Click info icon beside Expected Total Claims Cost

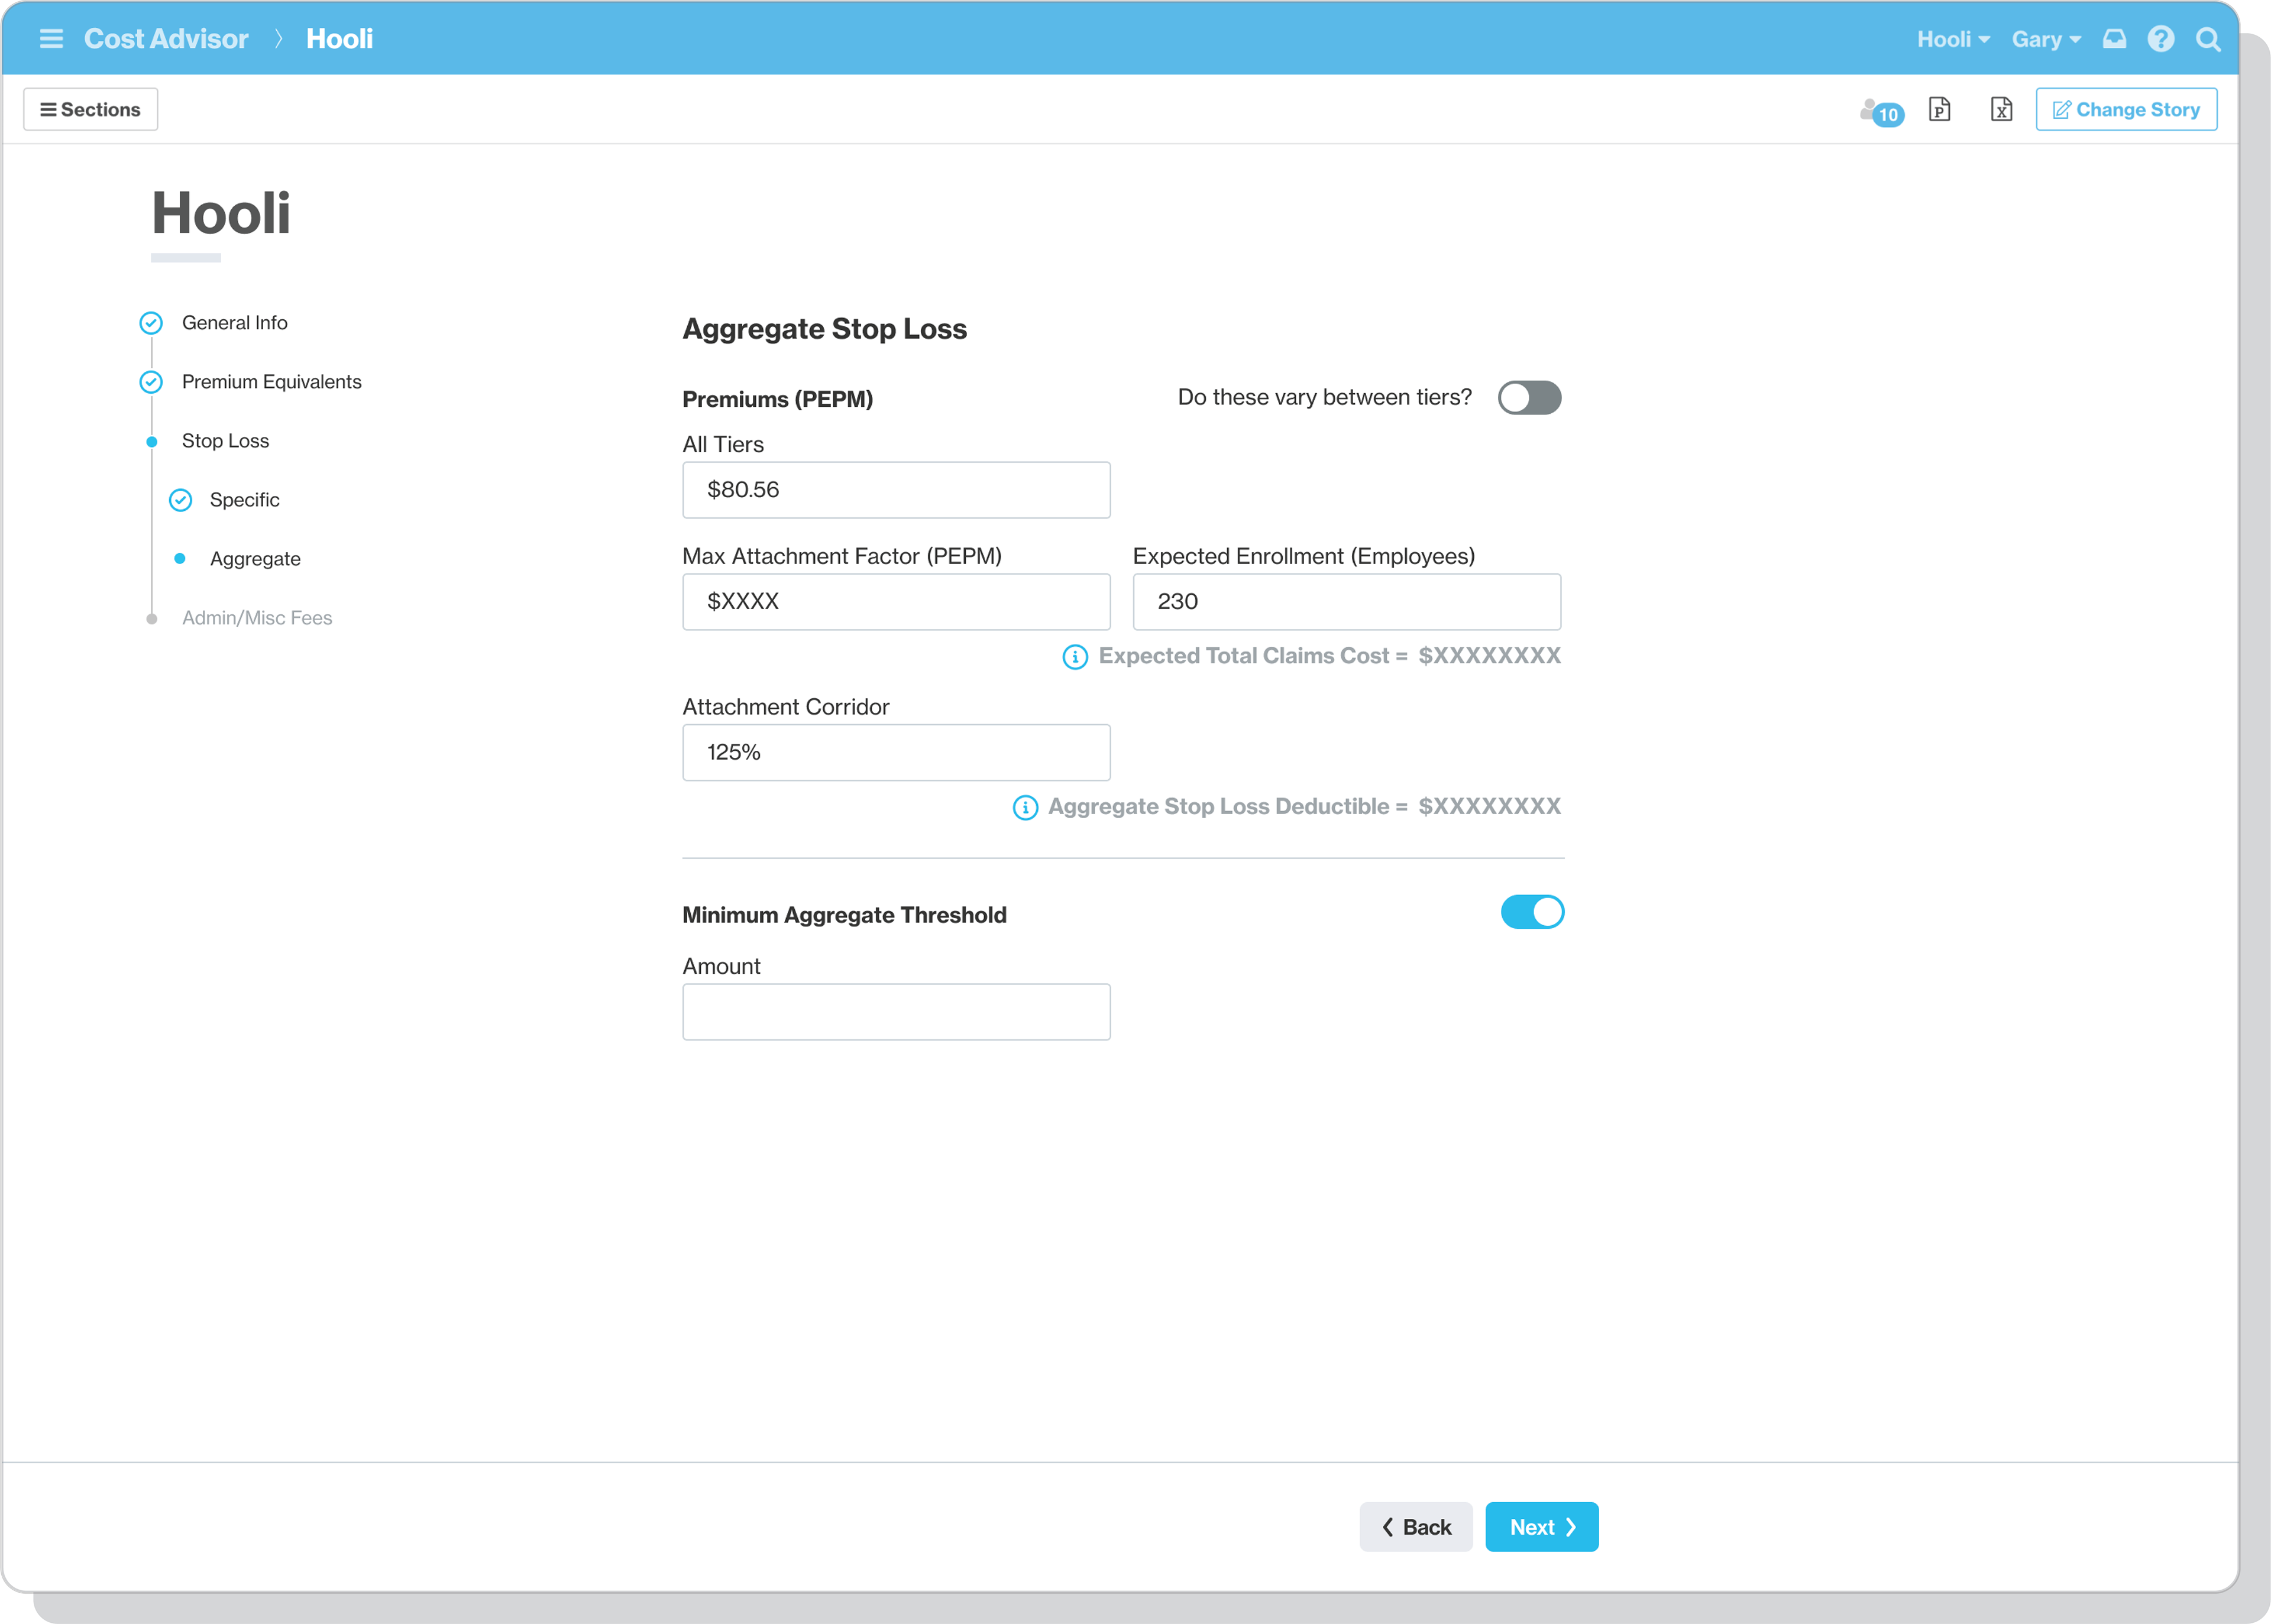[1075, 657]
